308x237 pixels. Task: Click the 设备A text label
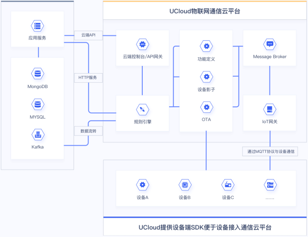tap(143, 198)
